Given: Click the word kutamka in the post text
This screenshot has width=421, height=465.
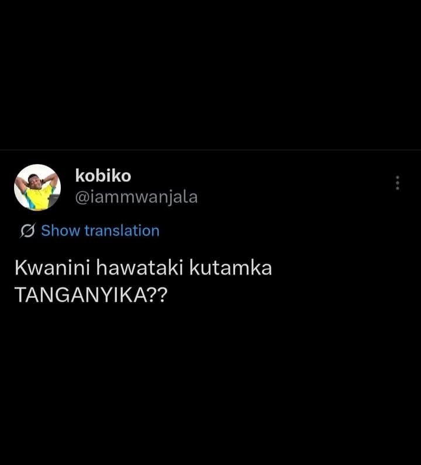Looking at the screenshot, I should tap(230, 268).
